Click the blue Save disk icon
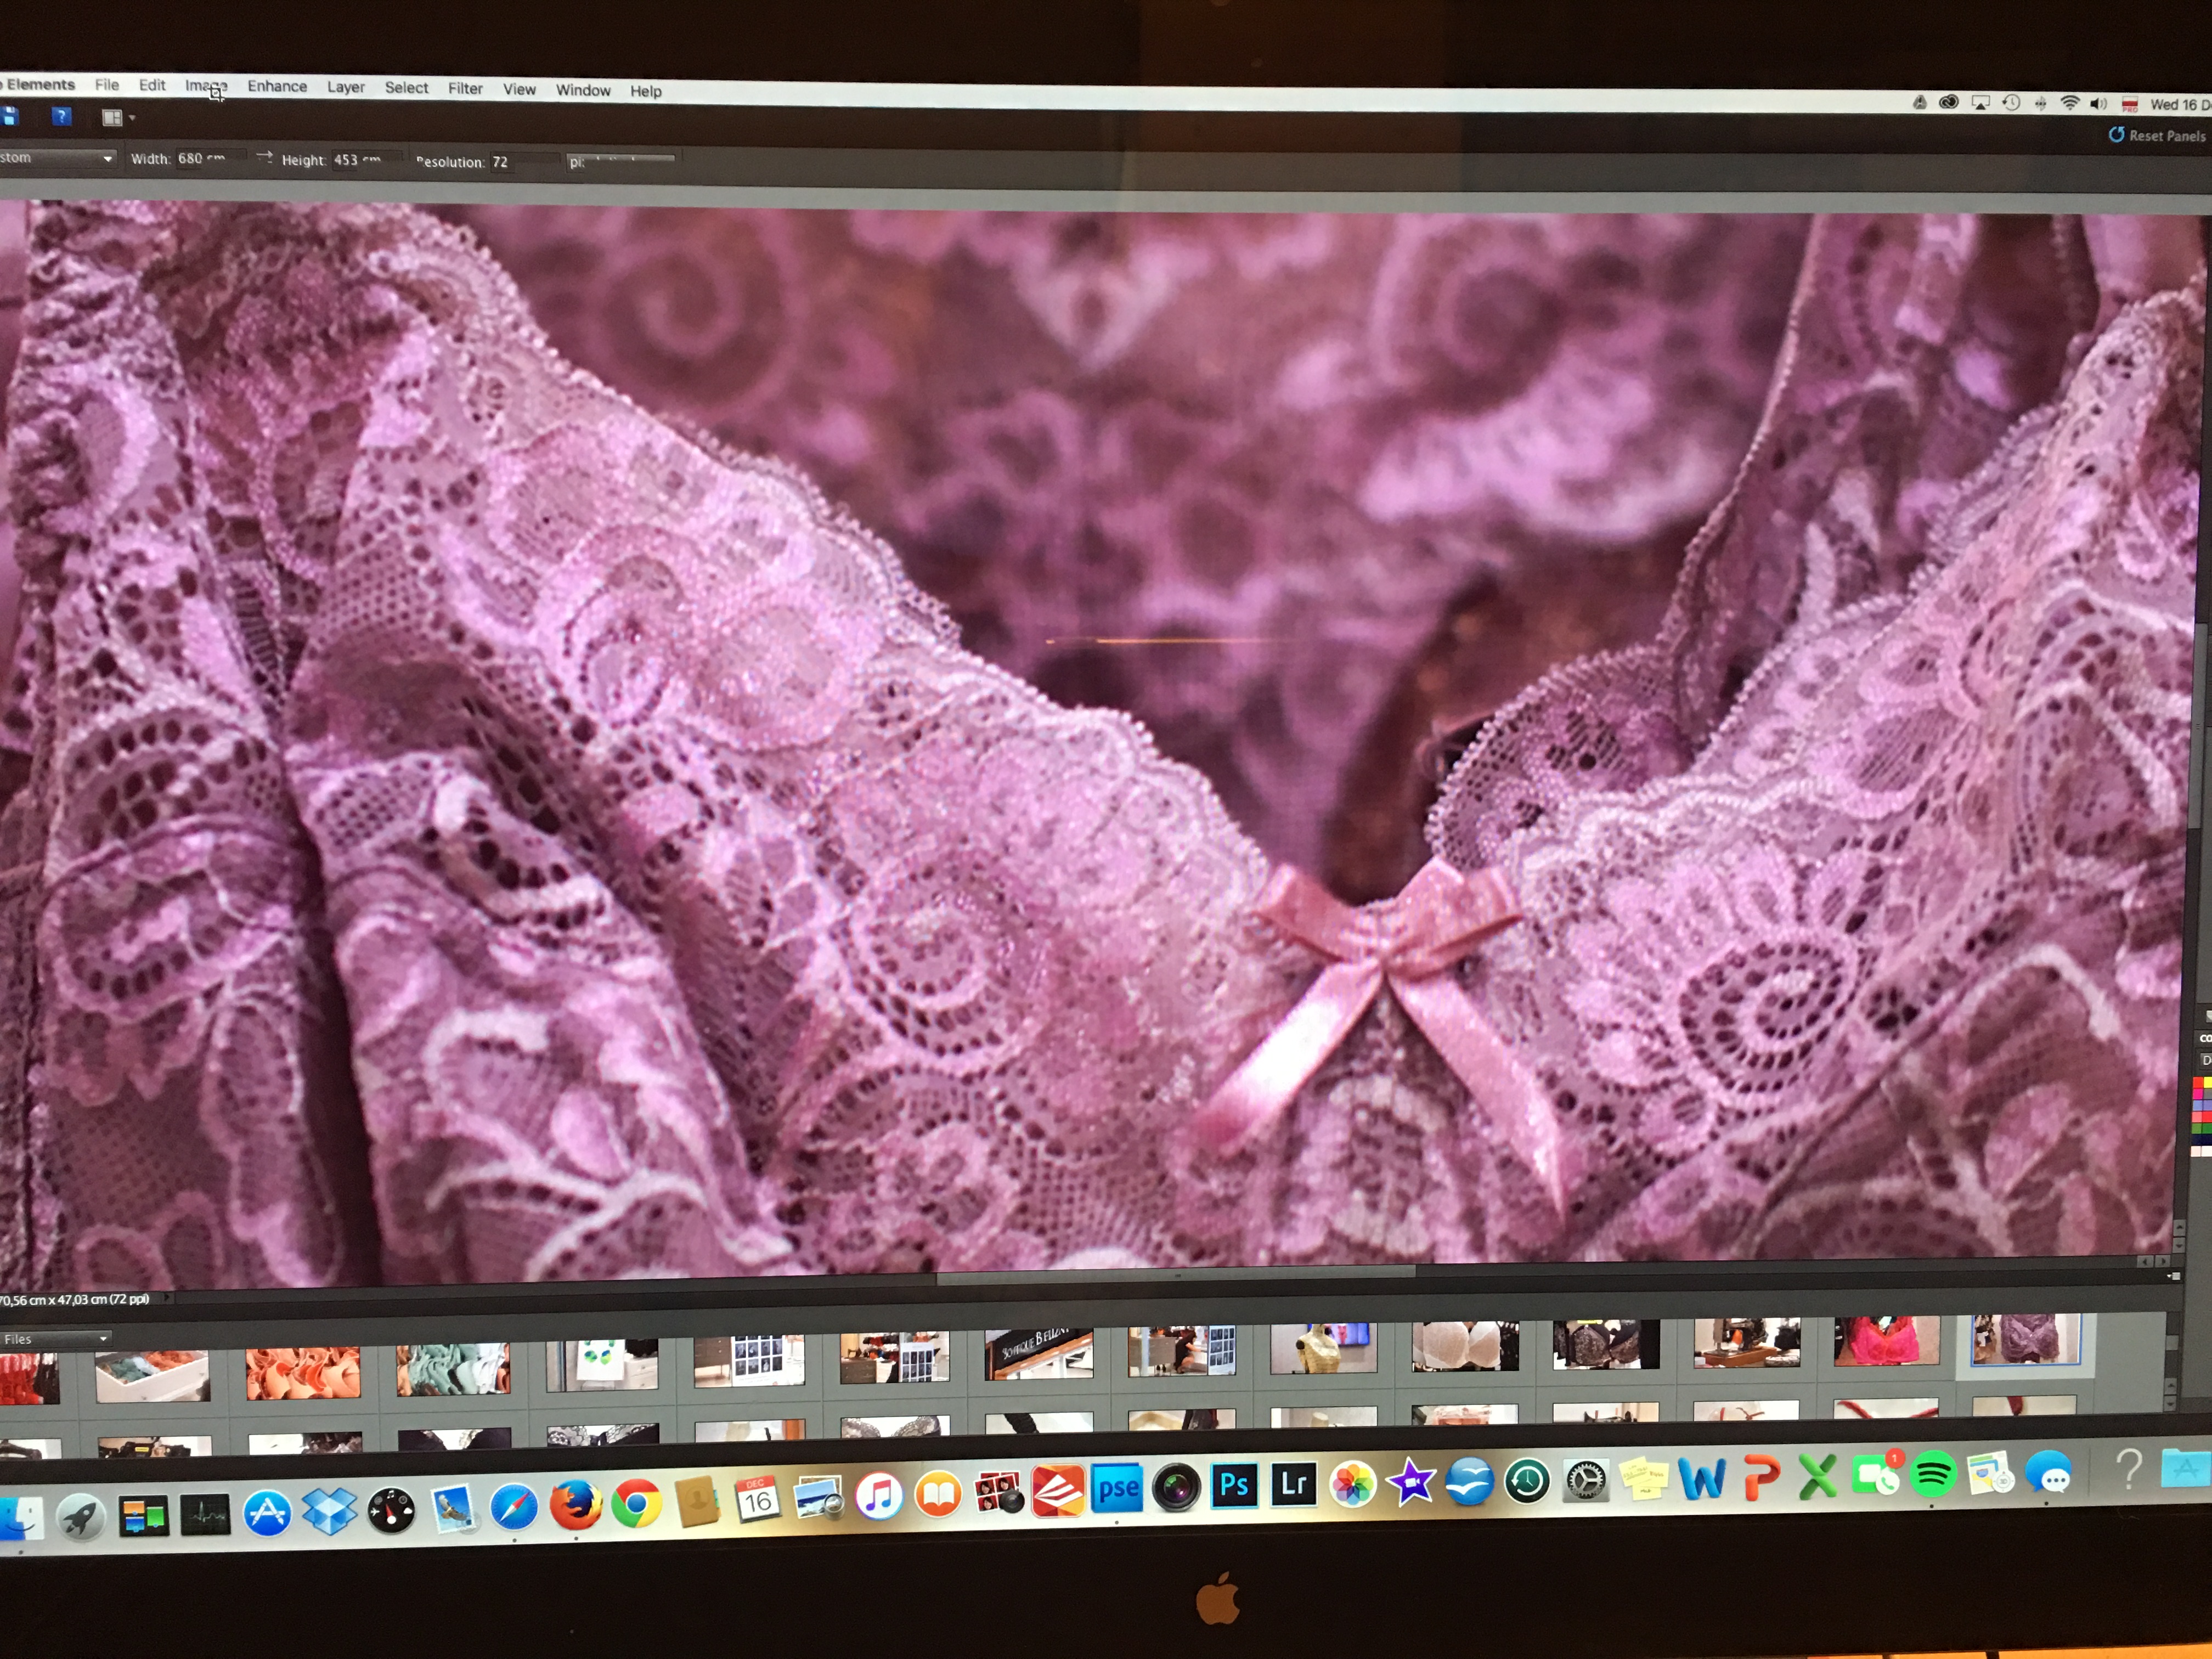 point(9,116)
